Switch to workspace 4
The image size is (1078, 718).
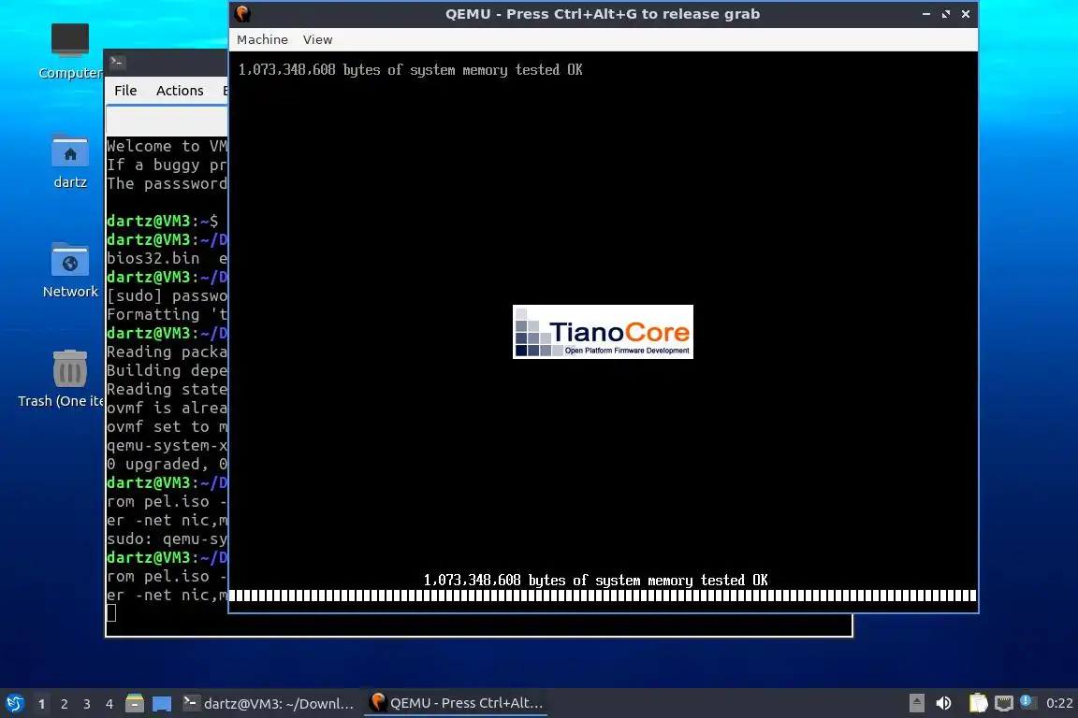(109, 704)
